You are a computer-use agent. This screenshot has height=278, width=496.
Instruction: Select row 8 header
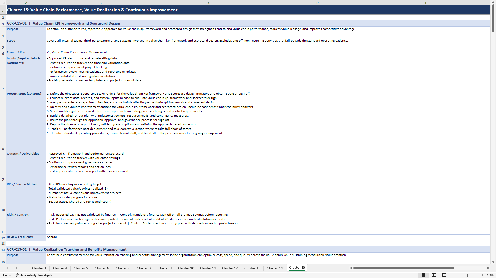pyautogui.click(x=3, y=121)
